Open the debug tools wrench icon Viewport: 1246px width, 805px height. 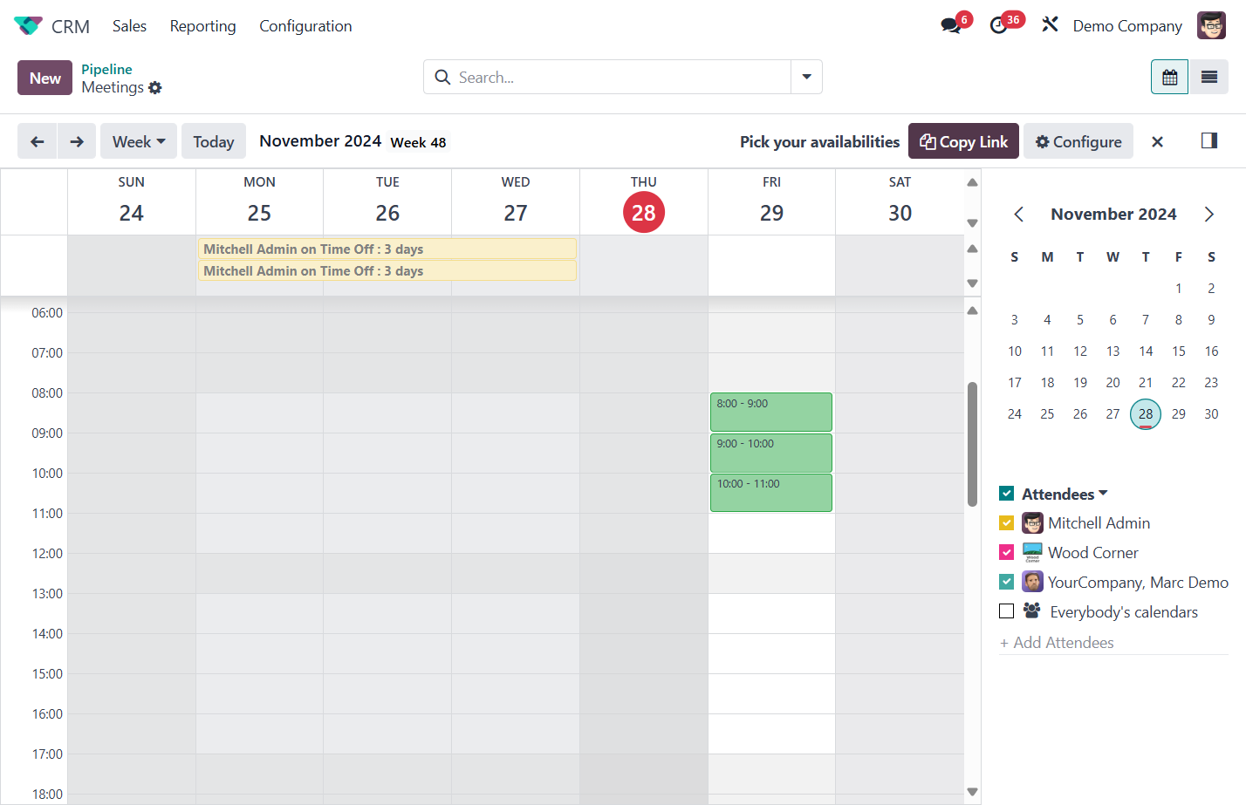coord(1050,24)
